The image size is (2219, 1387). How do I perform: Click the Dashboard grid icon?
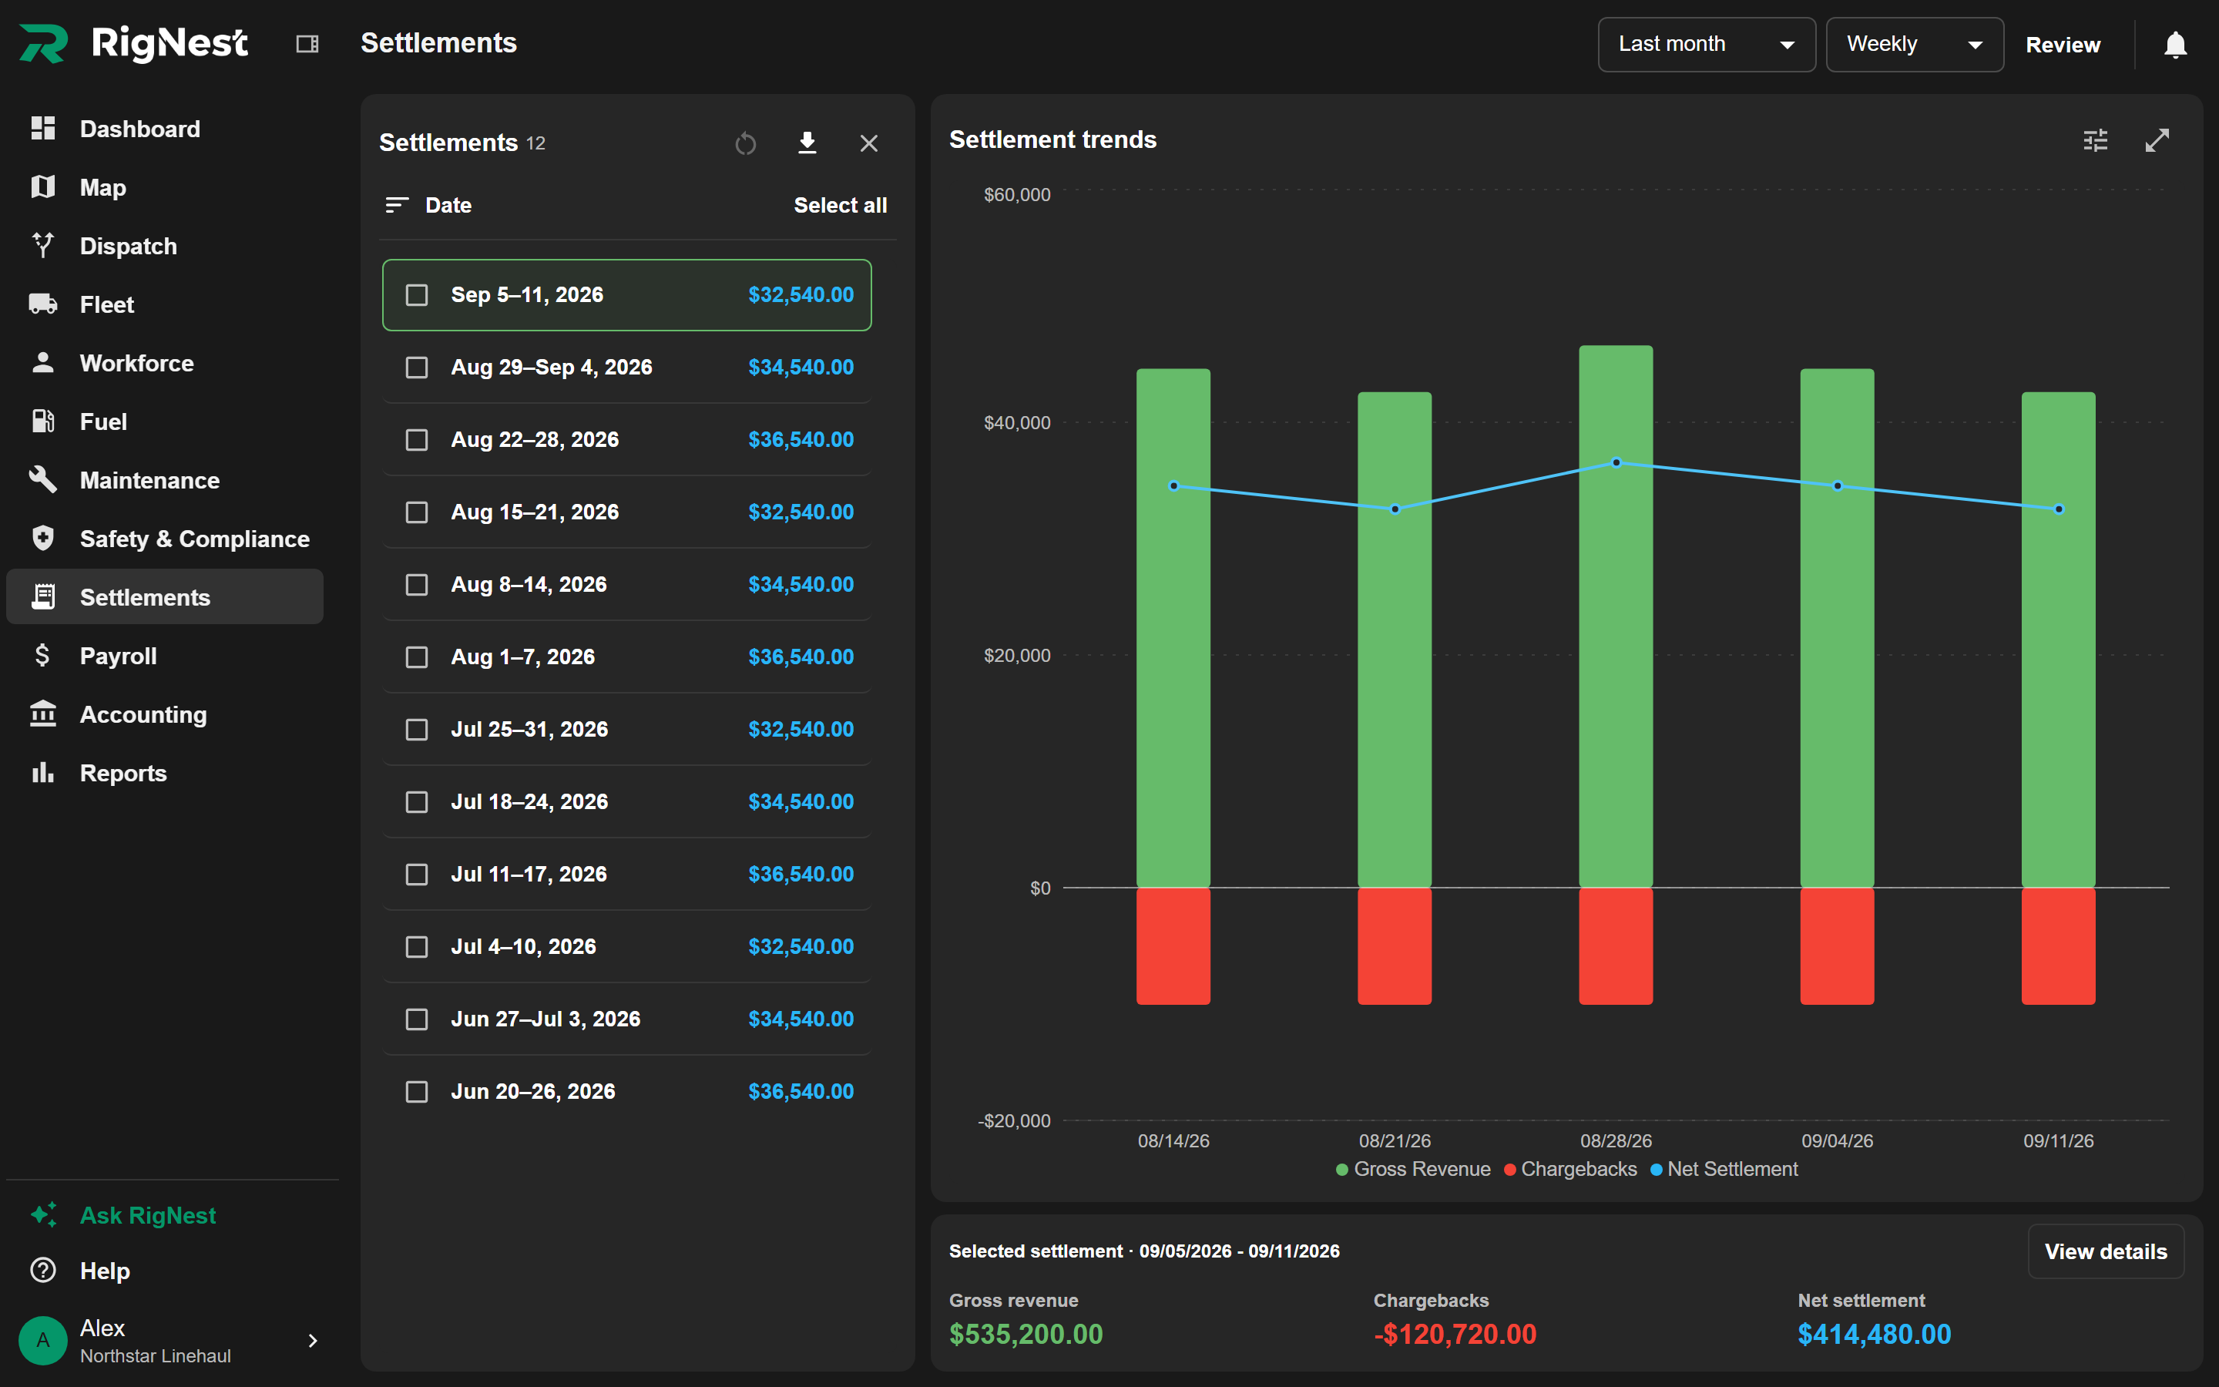43,129
